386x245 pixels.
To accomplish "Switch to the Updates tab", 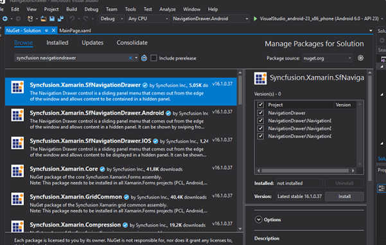I will 92,42.
